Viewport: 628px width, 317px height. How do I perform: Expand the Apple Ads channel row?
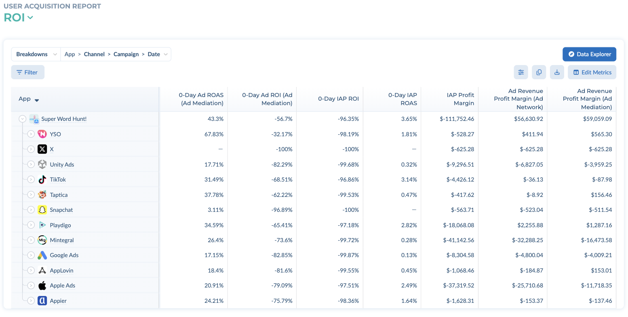pos(31,285)
